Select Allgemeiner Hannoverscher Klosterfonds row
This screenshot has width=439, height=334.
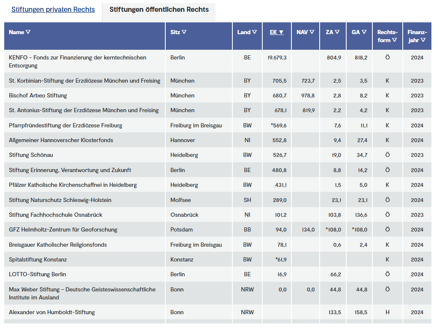pos(61,140)
